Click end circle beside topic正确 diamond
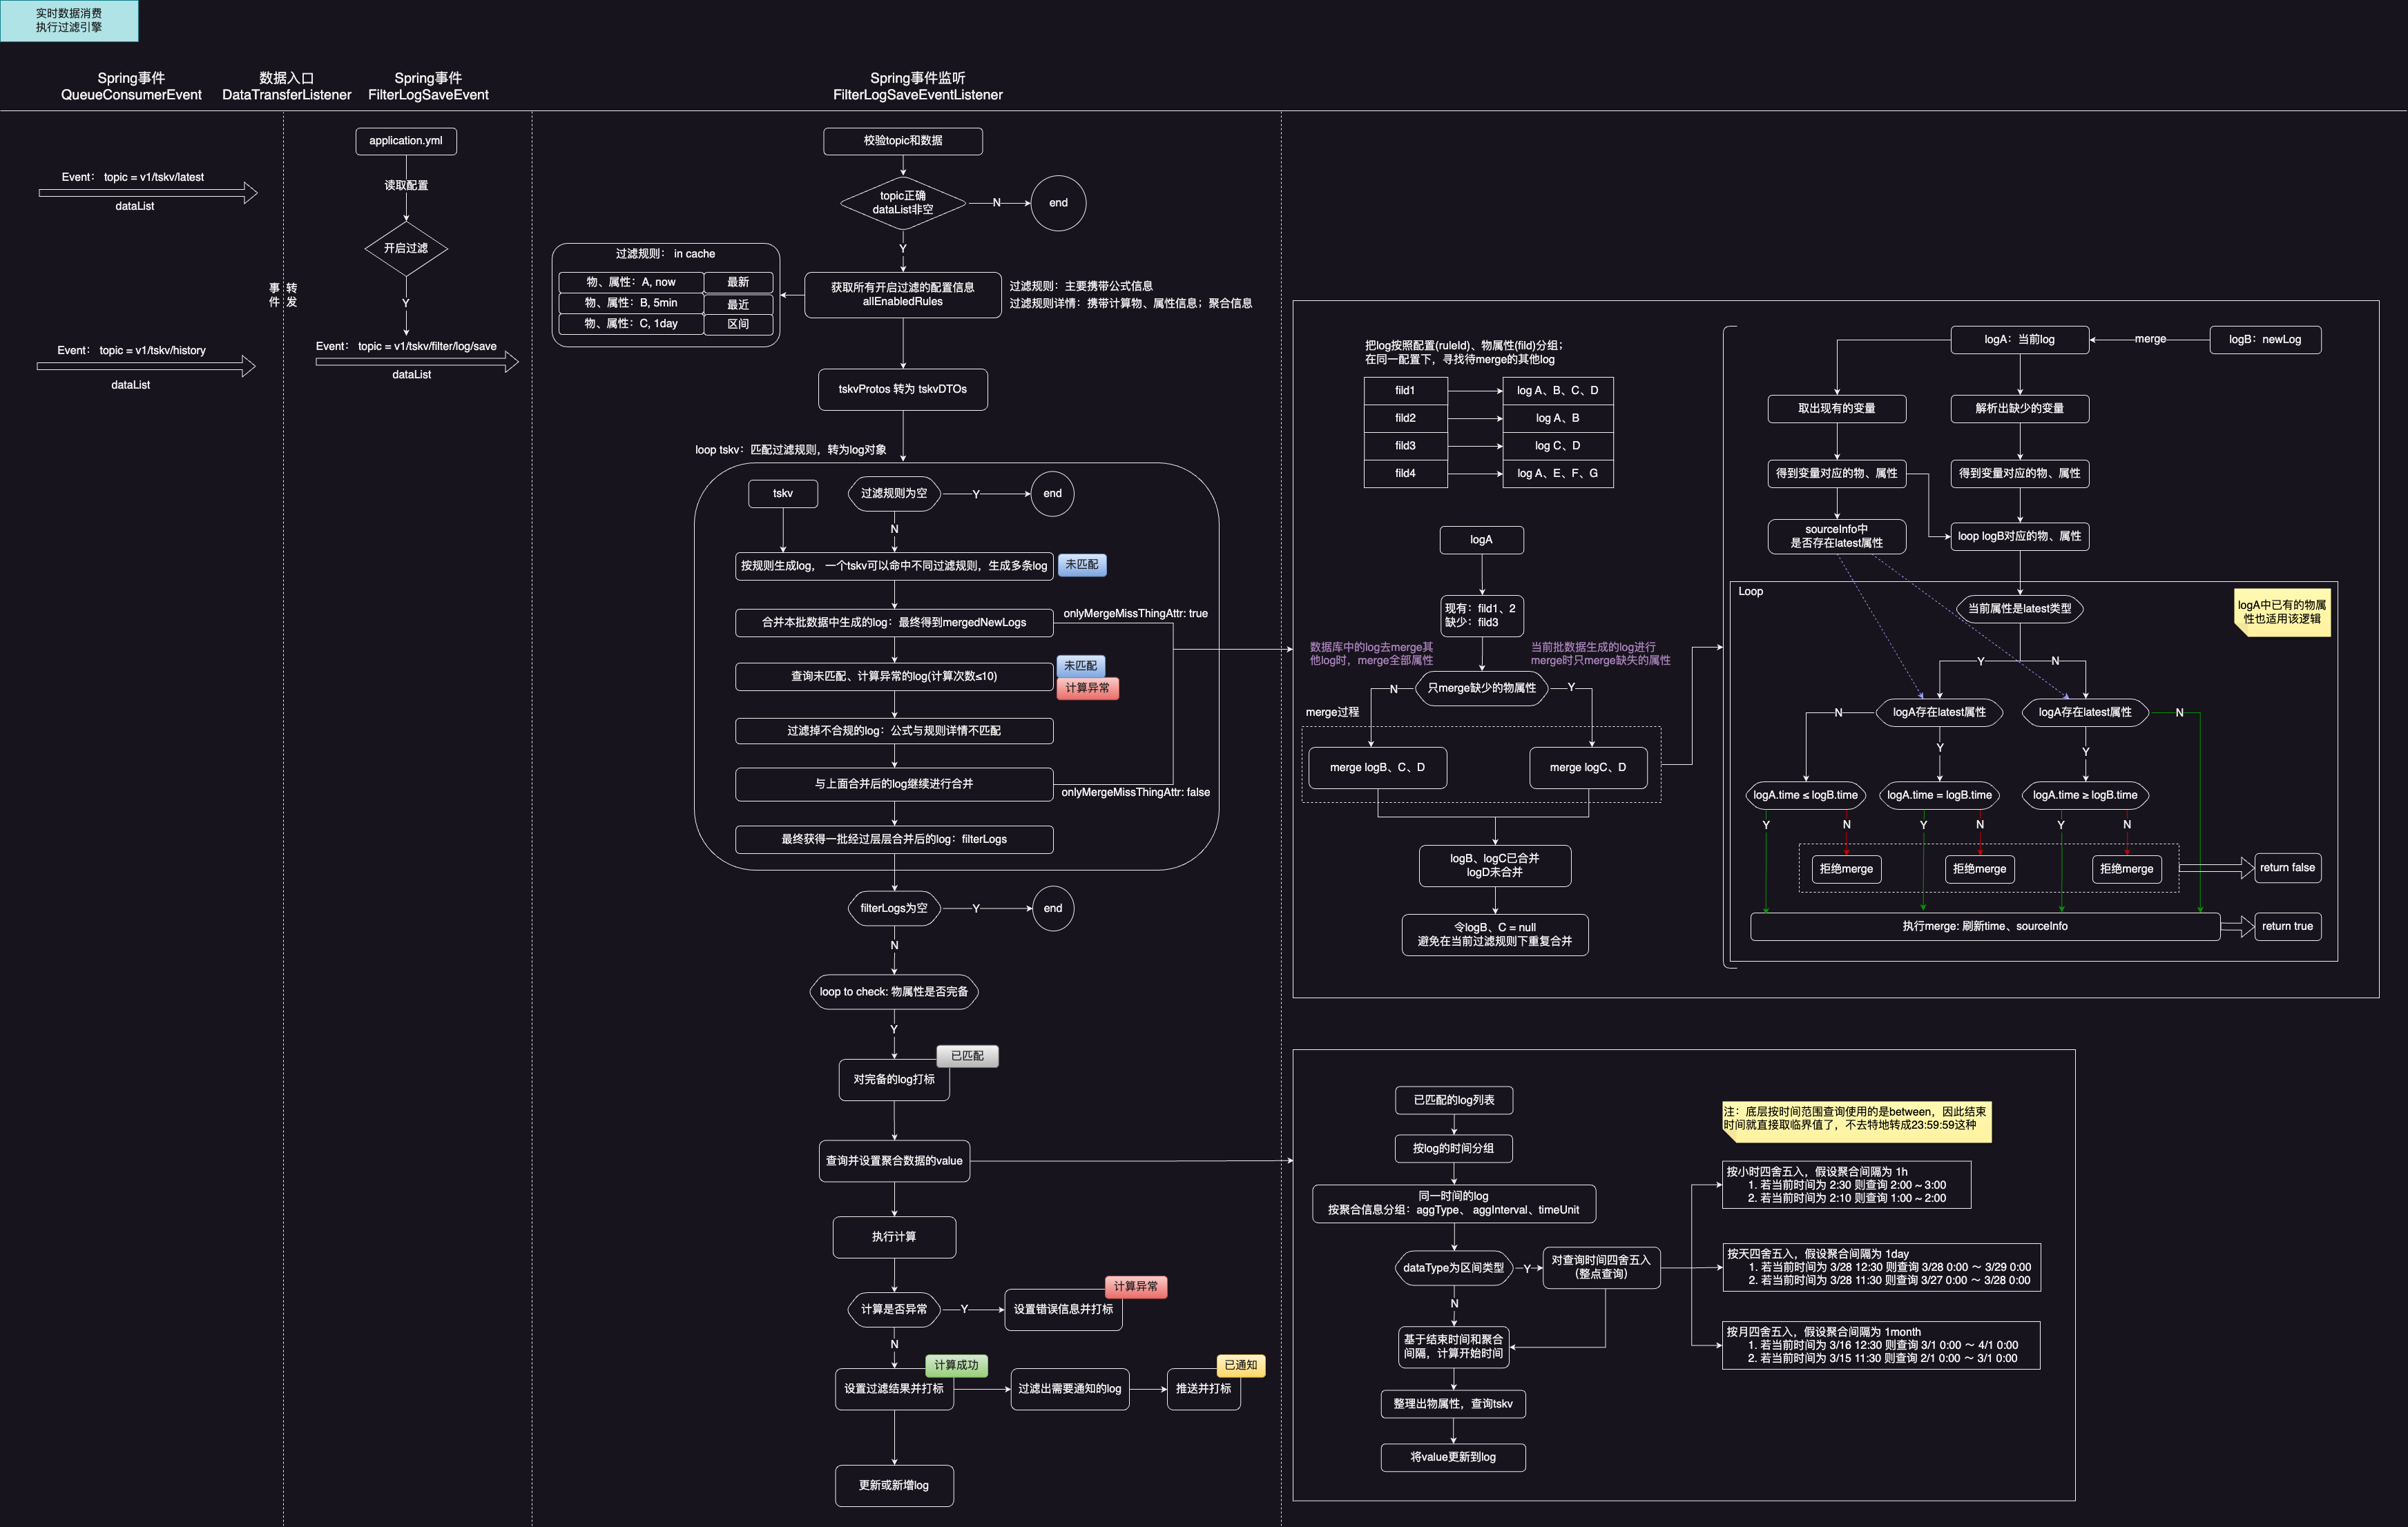2408x1527 pixels. click(1057, 203)
